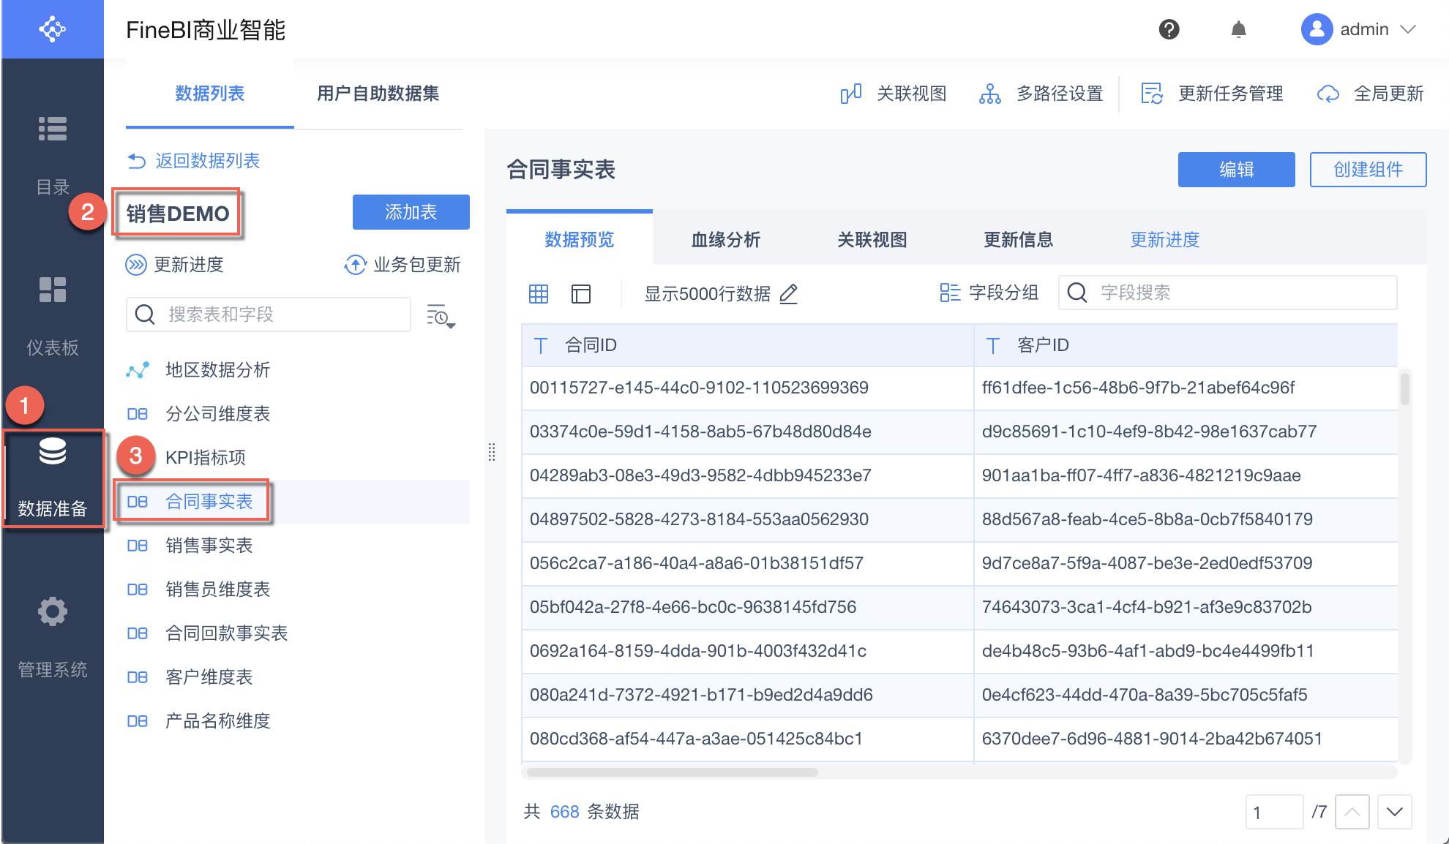The height and width of the screenshot is (844, 1449).
Task: Click the admin user avatar
Action: [x=1316, y=29]
